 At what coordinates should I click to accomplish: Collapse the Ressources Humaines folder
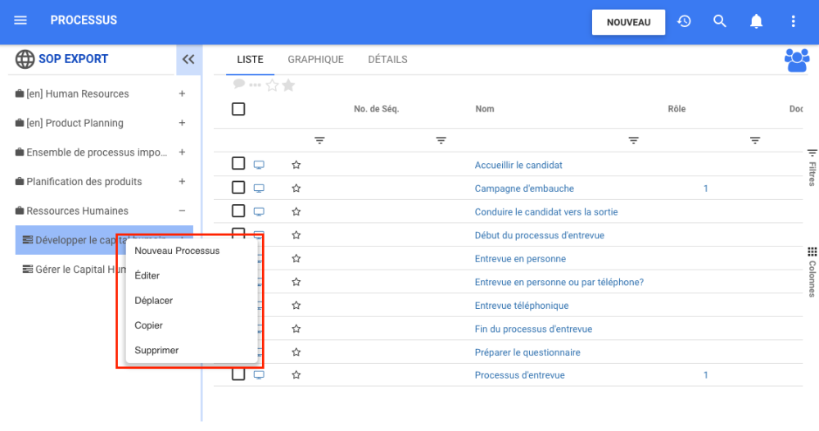182,211
